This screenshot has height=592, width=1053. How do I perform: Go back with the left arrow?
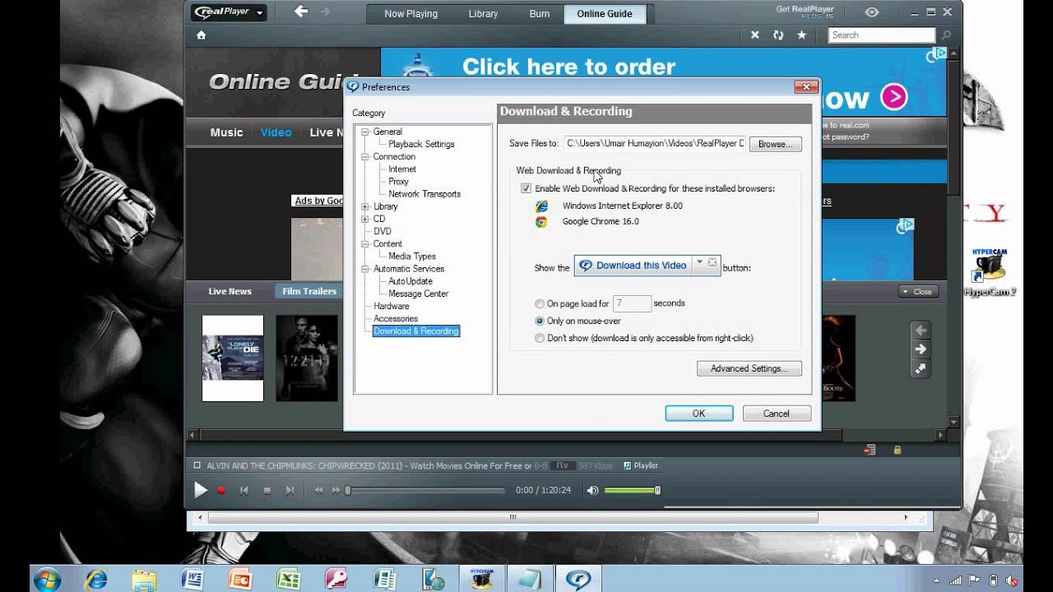pos(300,12)
